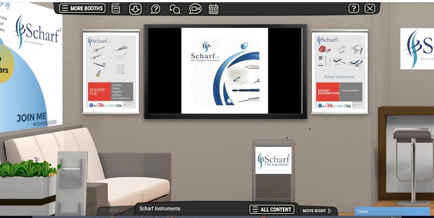Open the Scharf FUE poster on left
Image resolution: width=434 pixels, height=218 pixels.
click(111, 71)
